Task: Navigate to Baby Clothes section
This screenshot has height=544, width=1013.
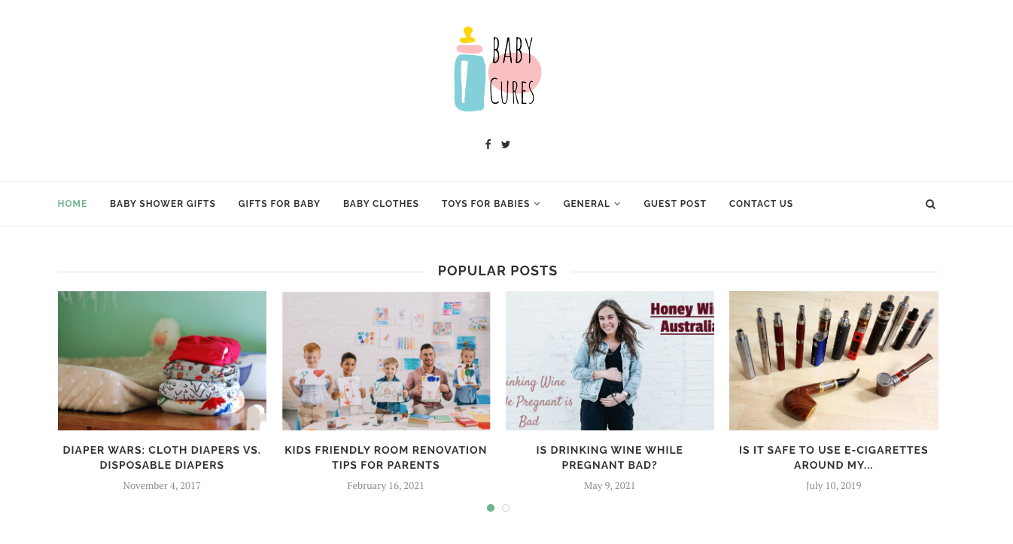Action: (381, 204)
